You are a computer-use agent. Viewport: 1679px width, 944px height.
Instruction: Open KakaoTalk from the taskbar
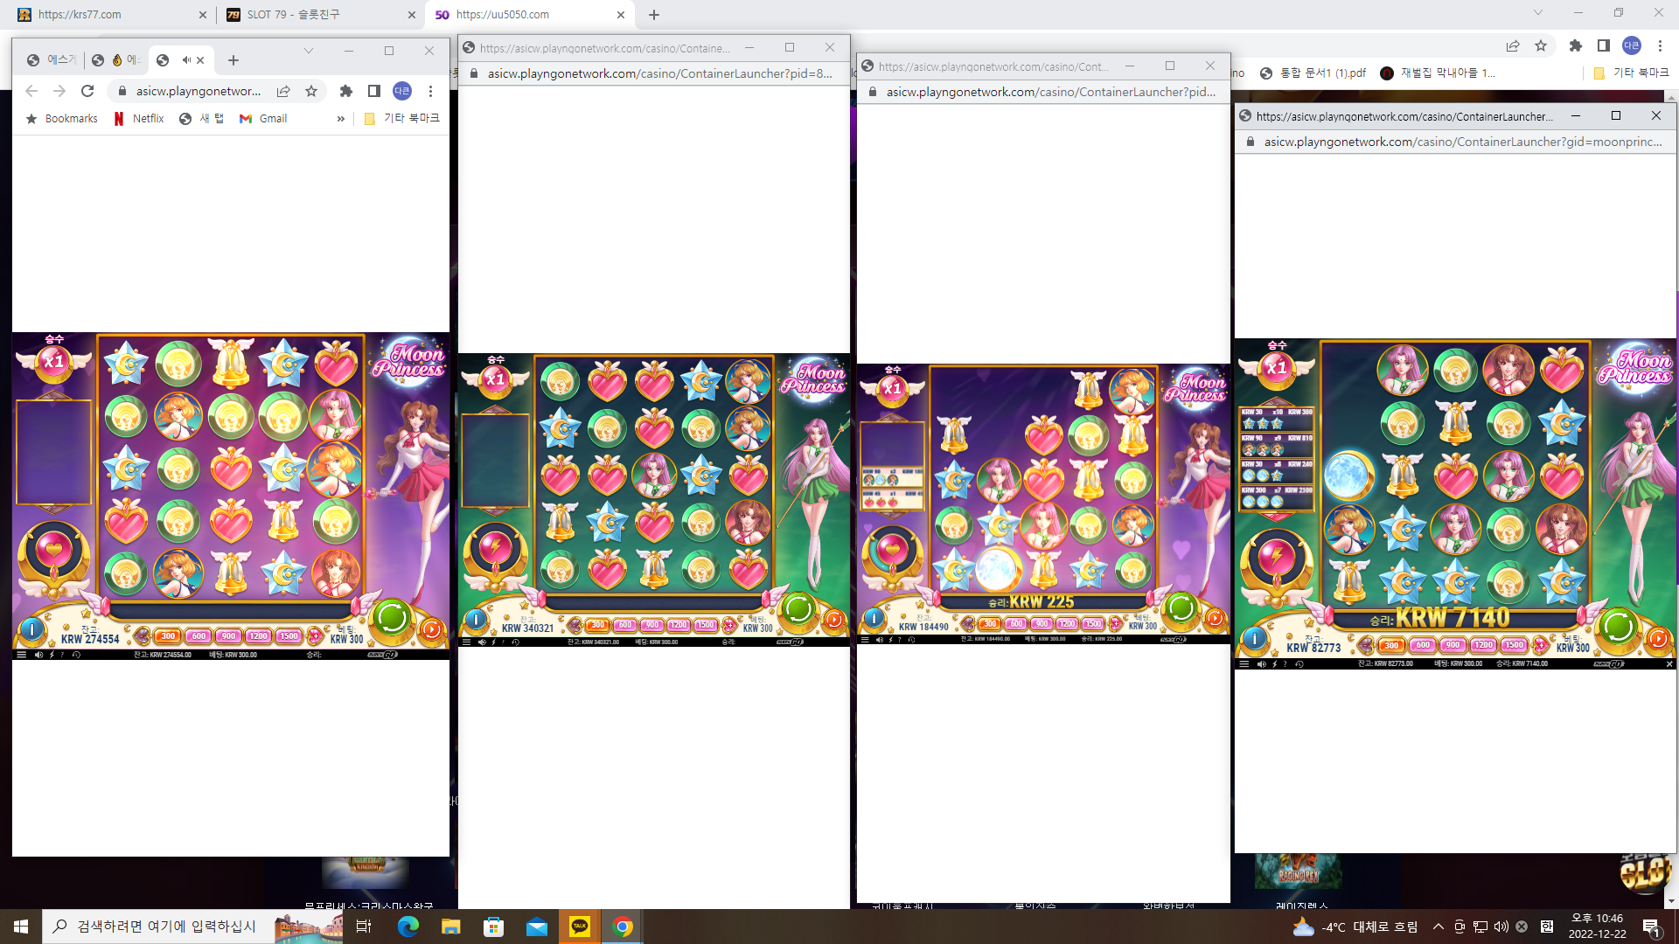(x=580, y=927)
